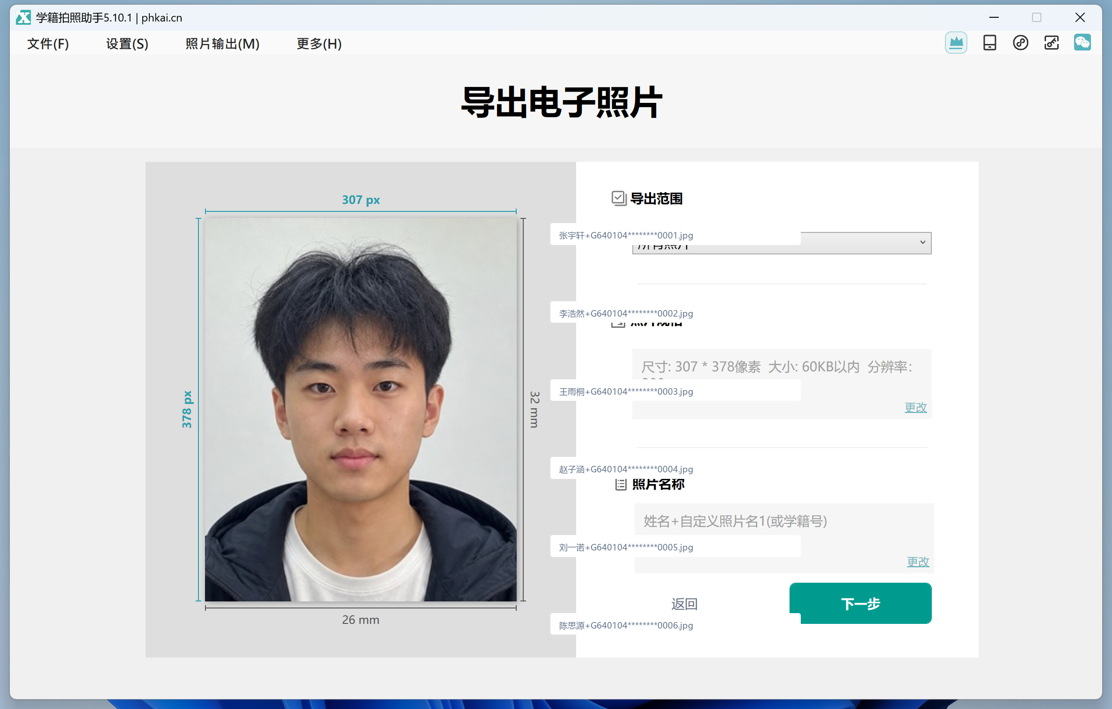Click the 32 mm height label
This screenshot has width=1112, height=709.
tap(534, 409)
